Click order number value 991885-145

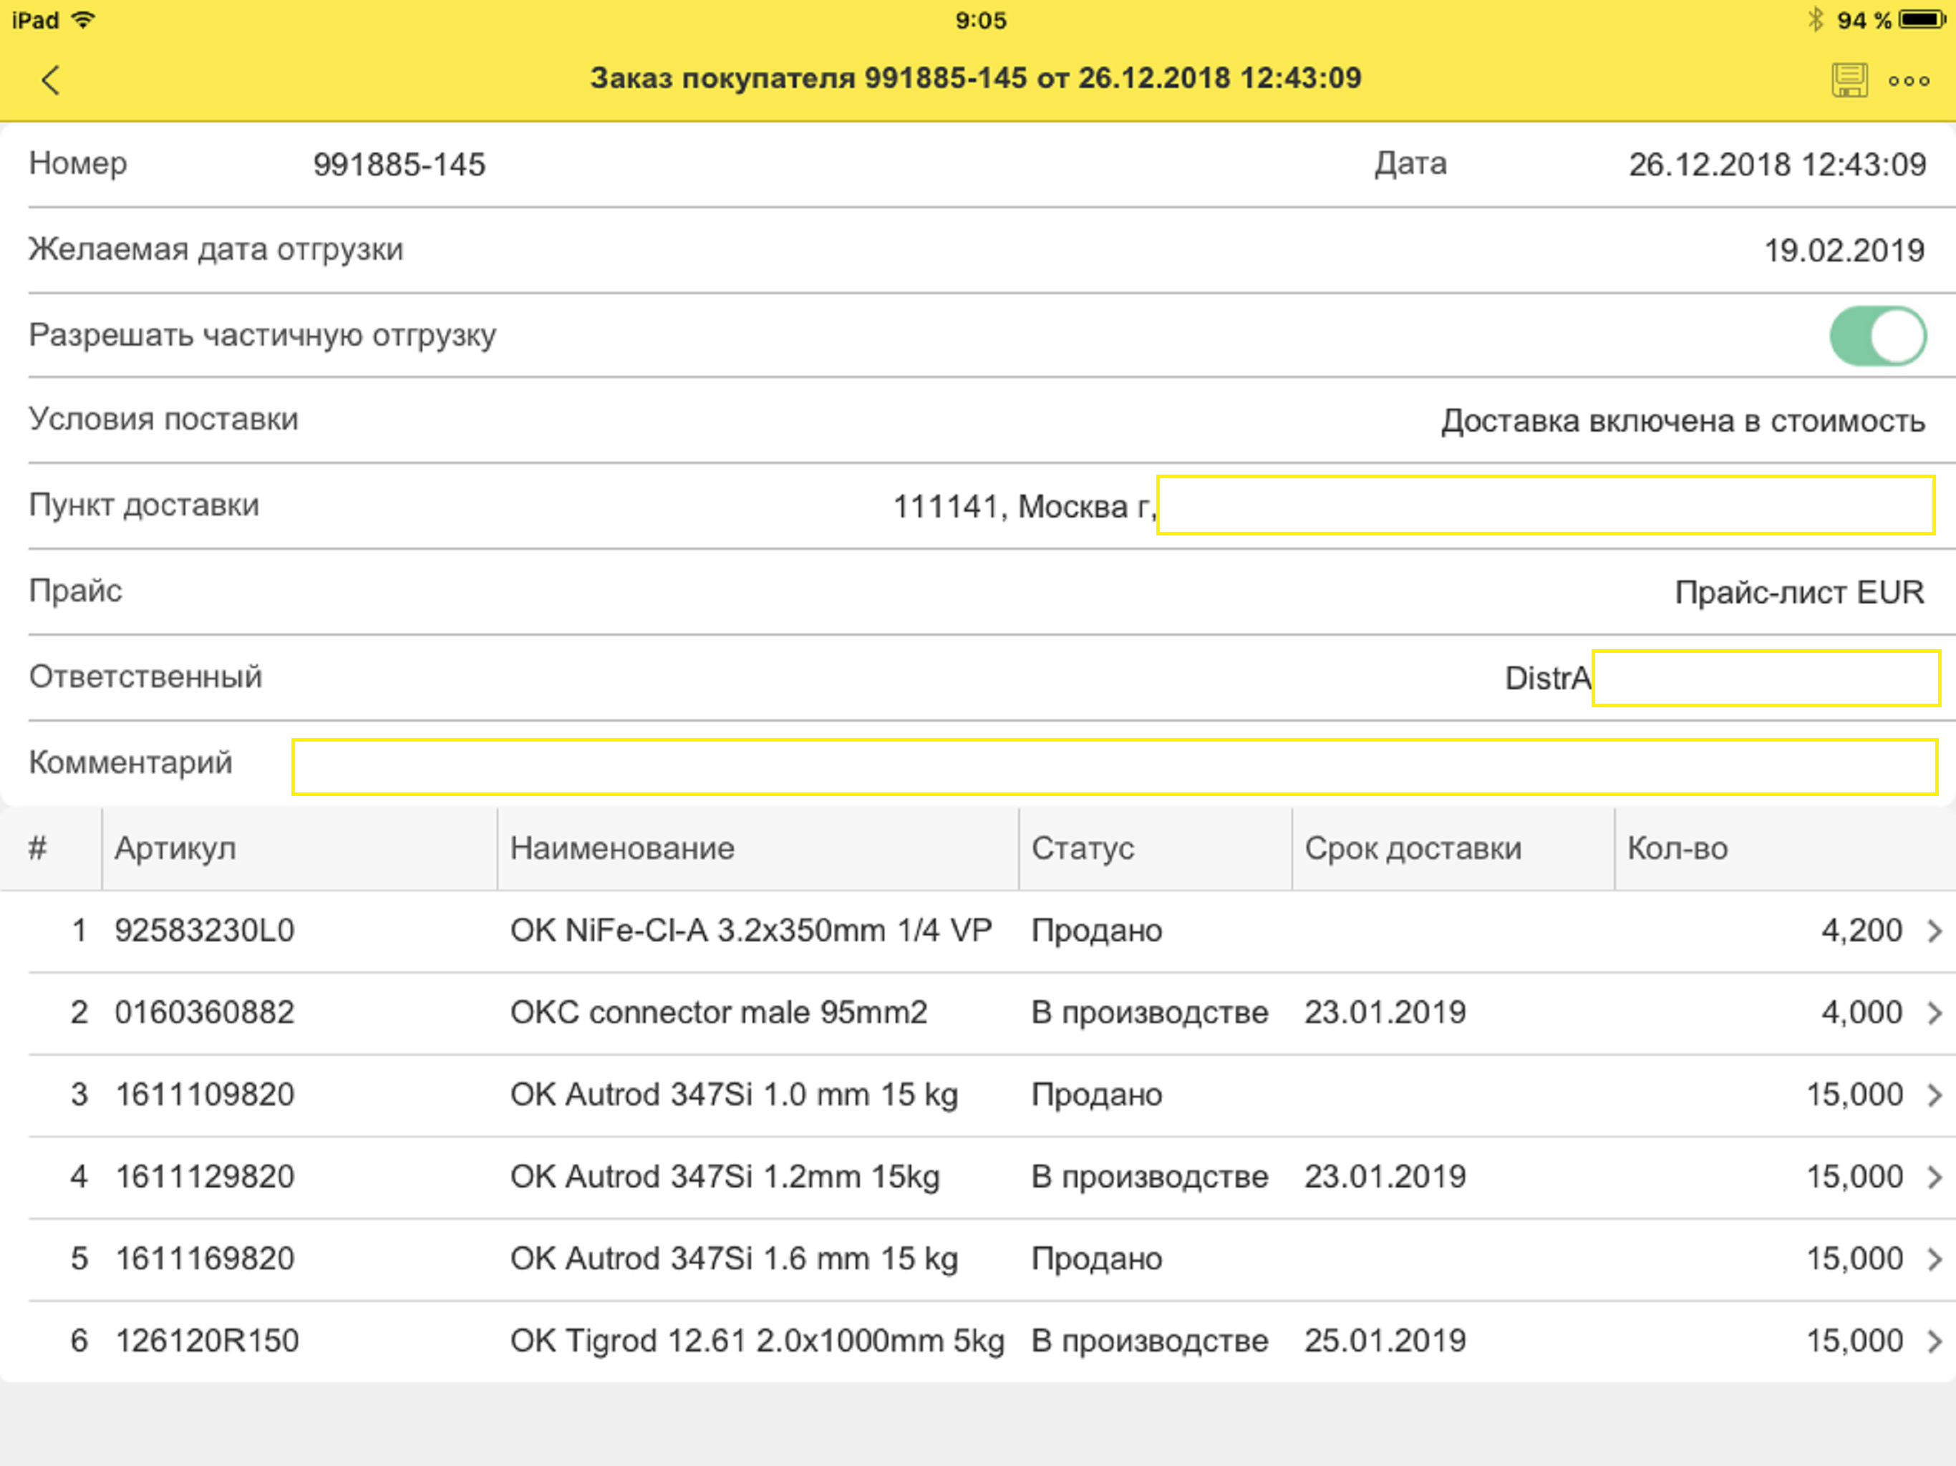tap(399, 165)
